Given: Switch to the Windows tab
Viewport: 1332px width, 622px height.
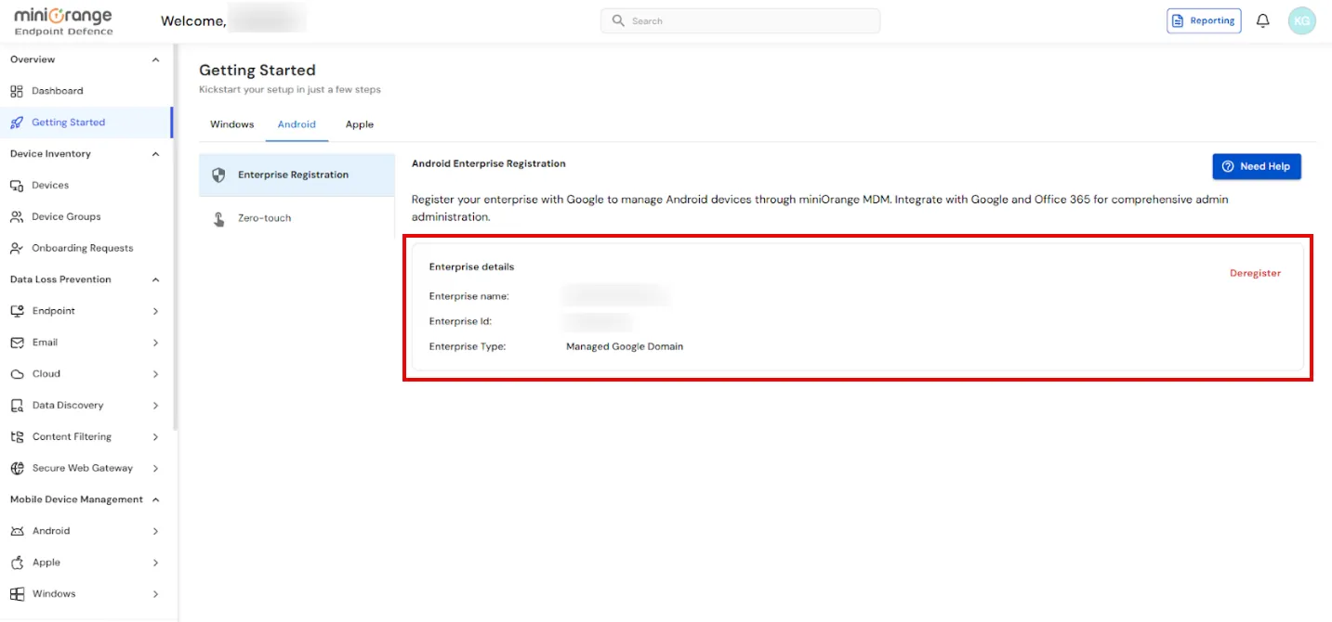Looking at the screenshot, I should (231, 124).
